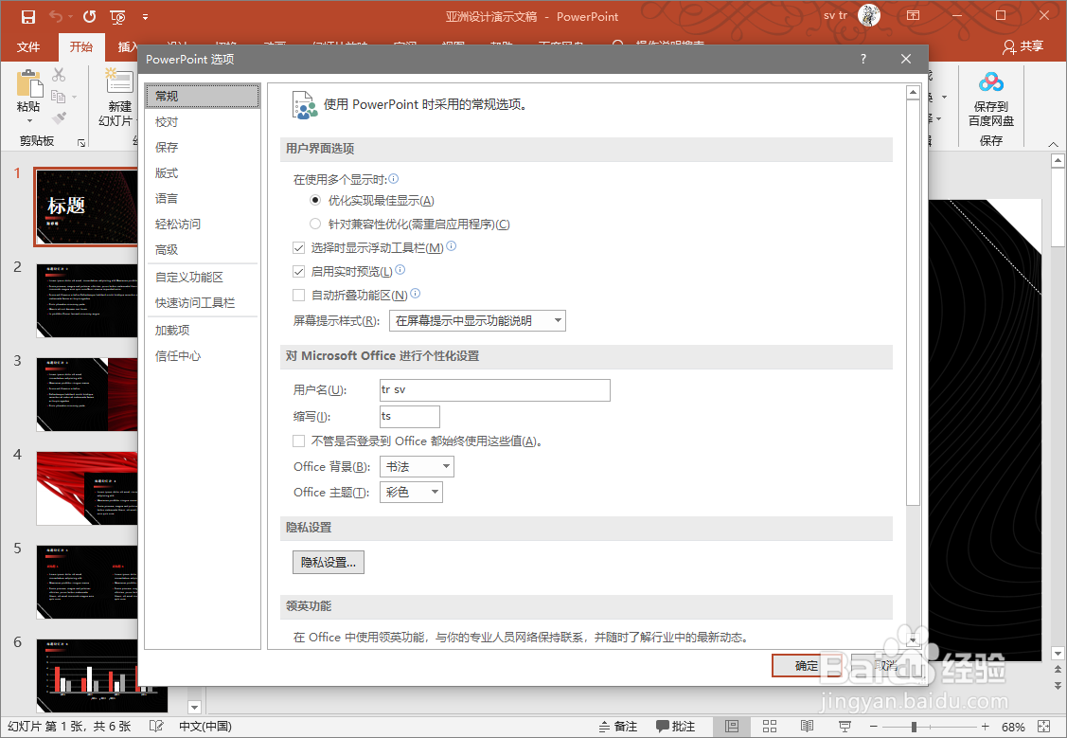This screenshot has height=738, width=1067.
Task: Select optimize for best appearance radio button
Action: click(315, 200)
